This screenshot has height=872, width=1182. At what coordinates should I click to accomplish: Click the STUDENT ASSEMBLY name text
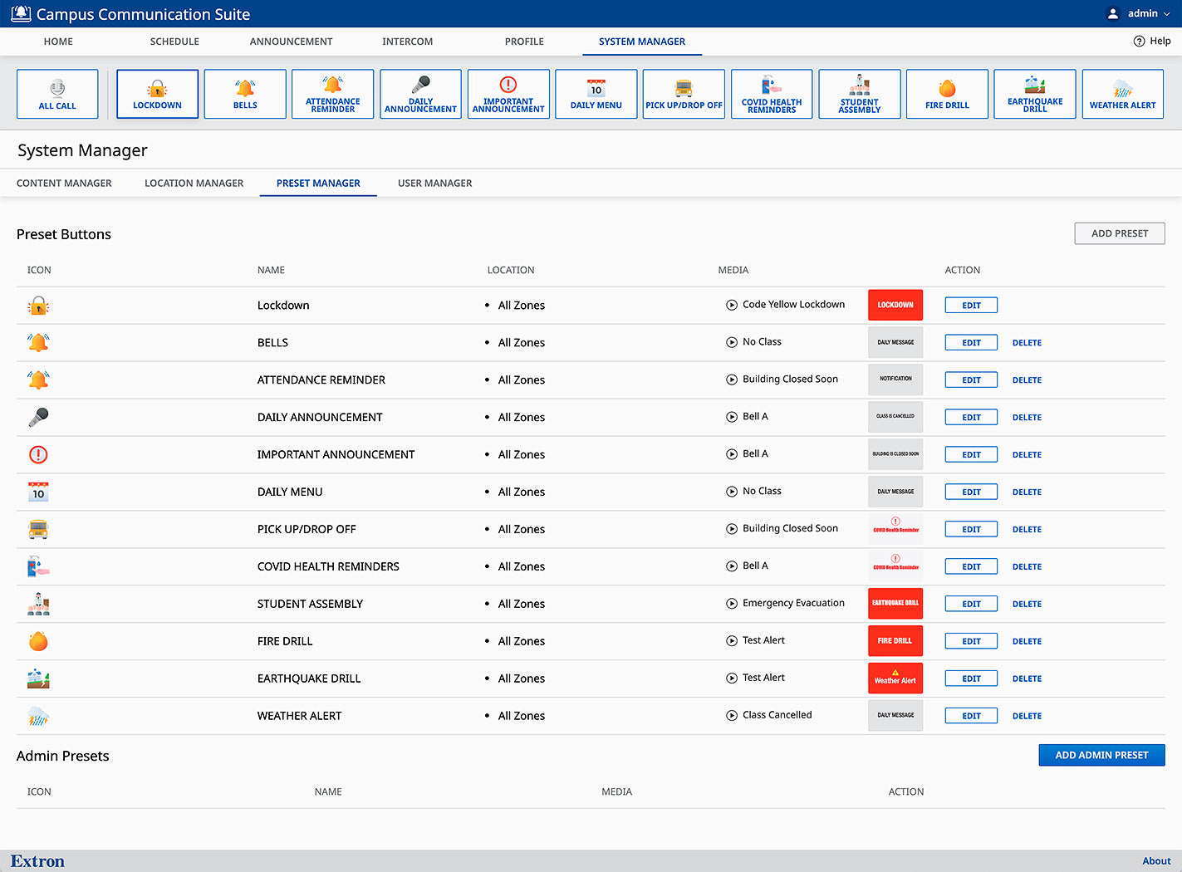click(x=310, y=604)
